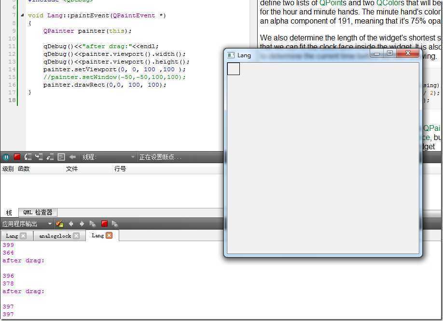Click the Step Into debugger icon
Image resolution: width=443 pixels, height=321 pixels.
tap(39, 157)
